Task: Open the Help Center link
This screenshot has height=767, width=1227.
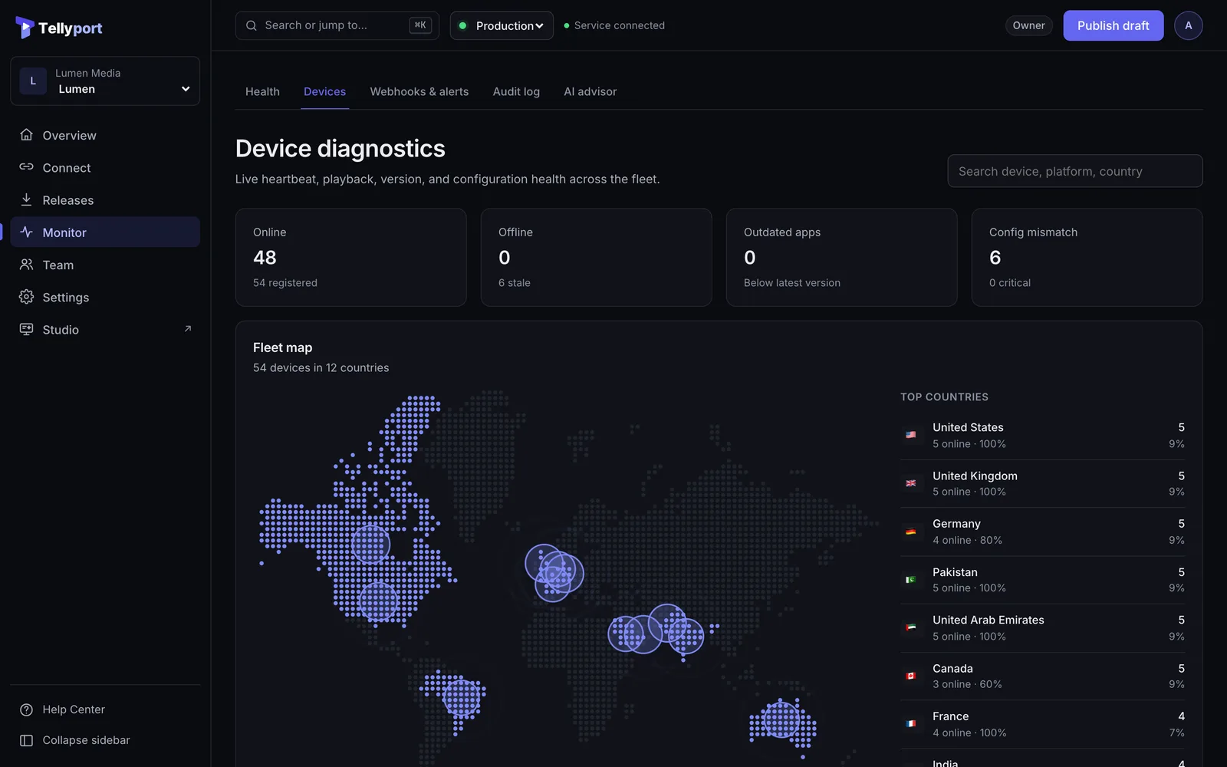Action: pos(74,709)
